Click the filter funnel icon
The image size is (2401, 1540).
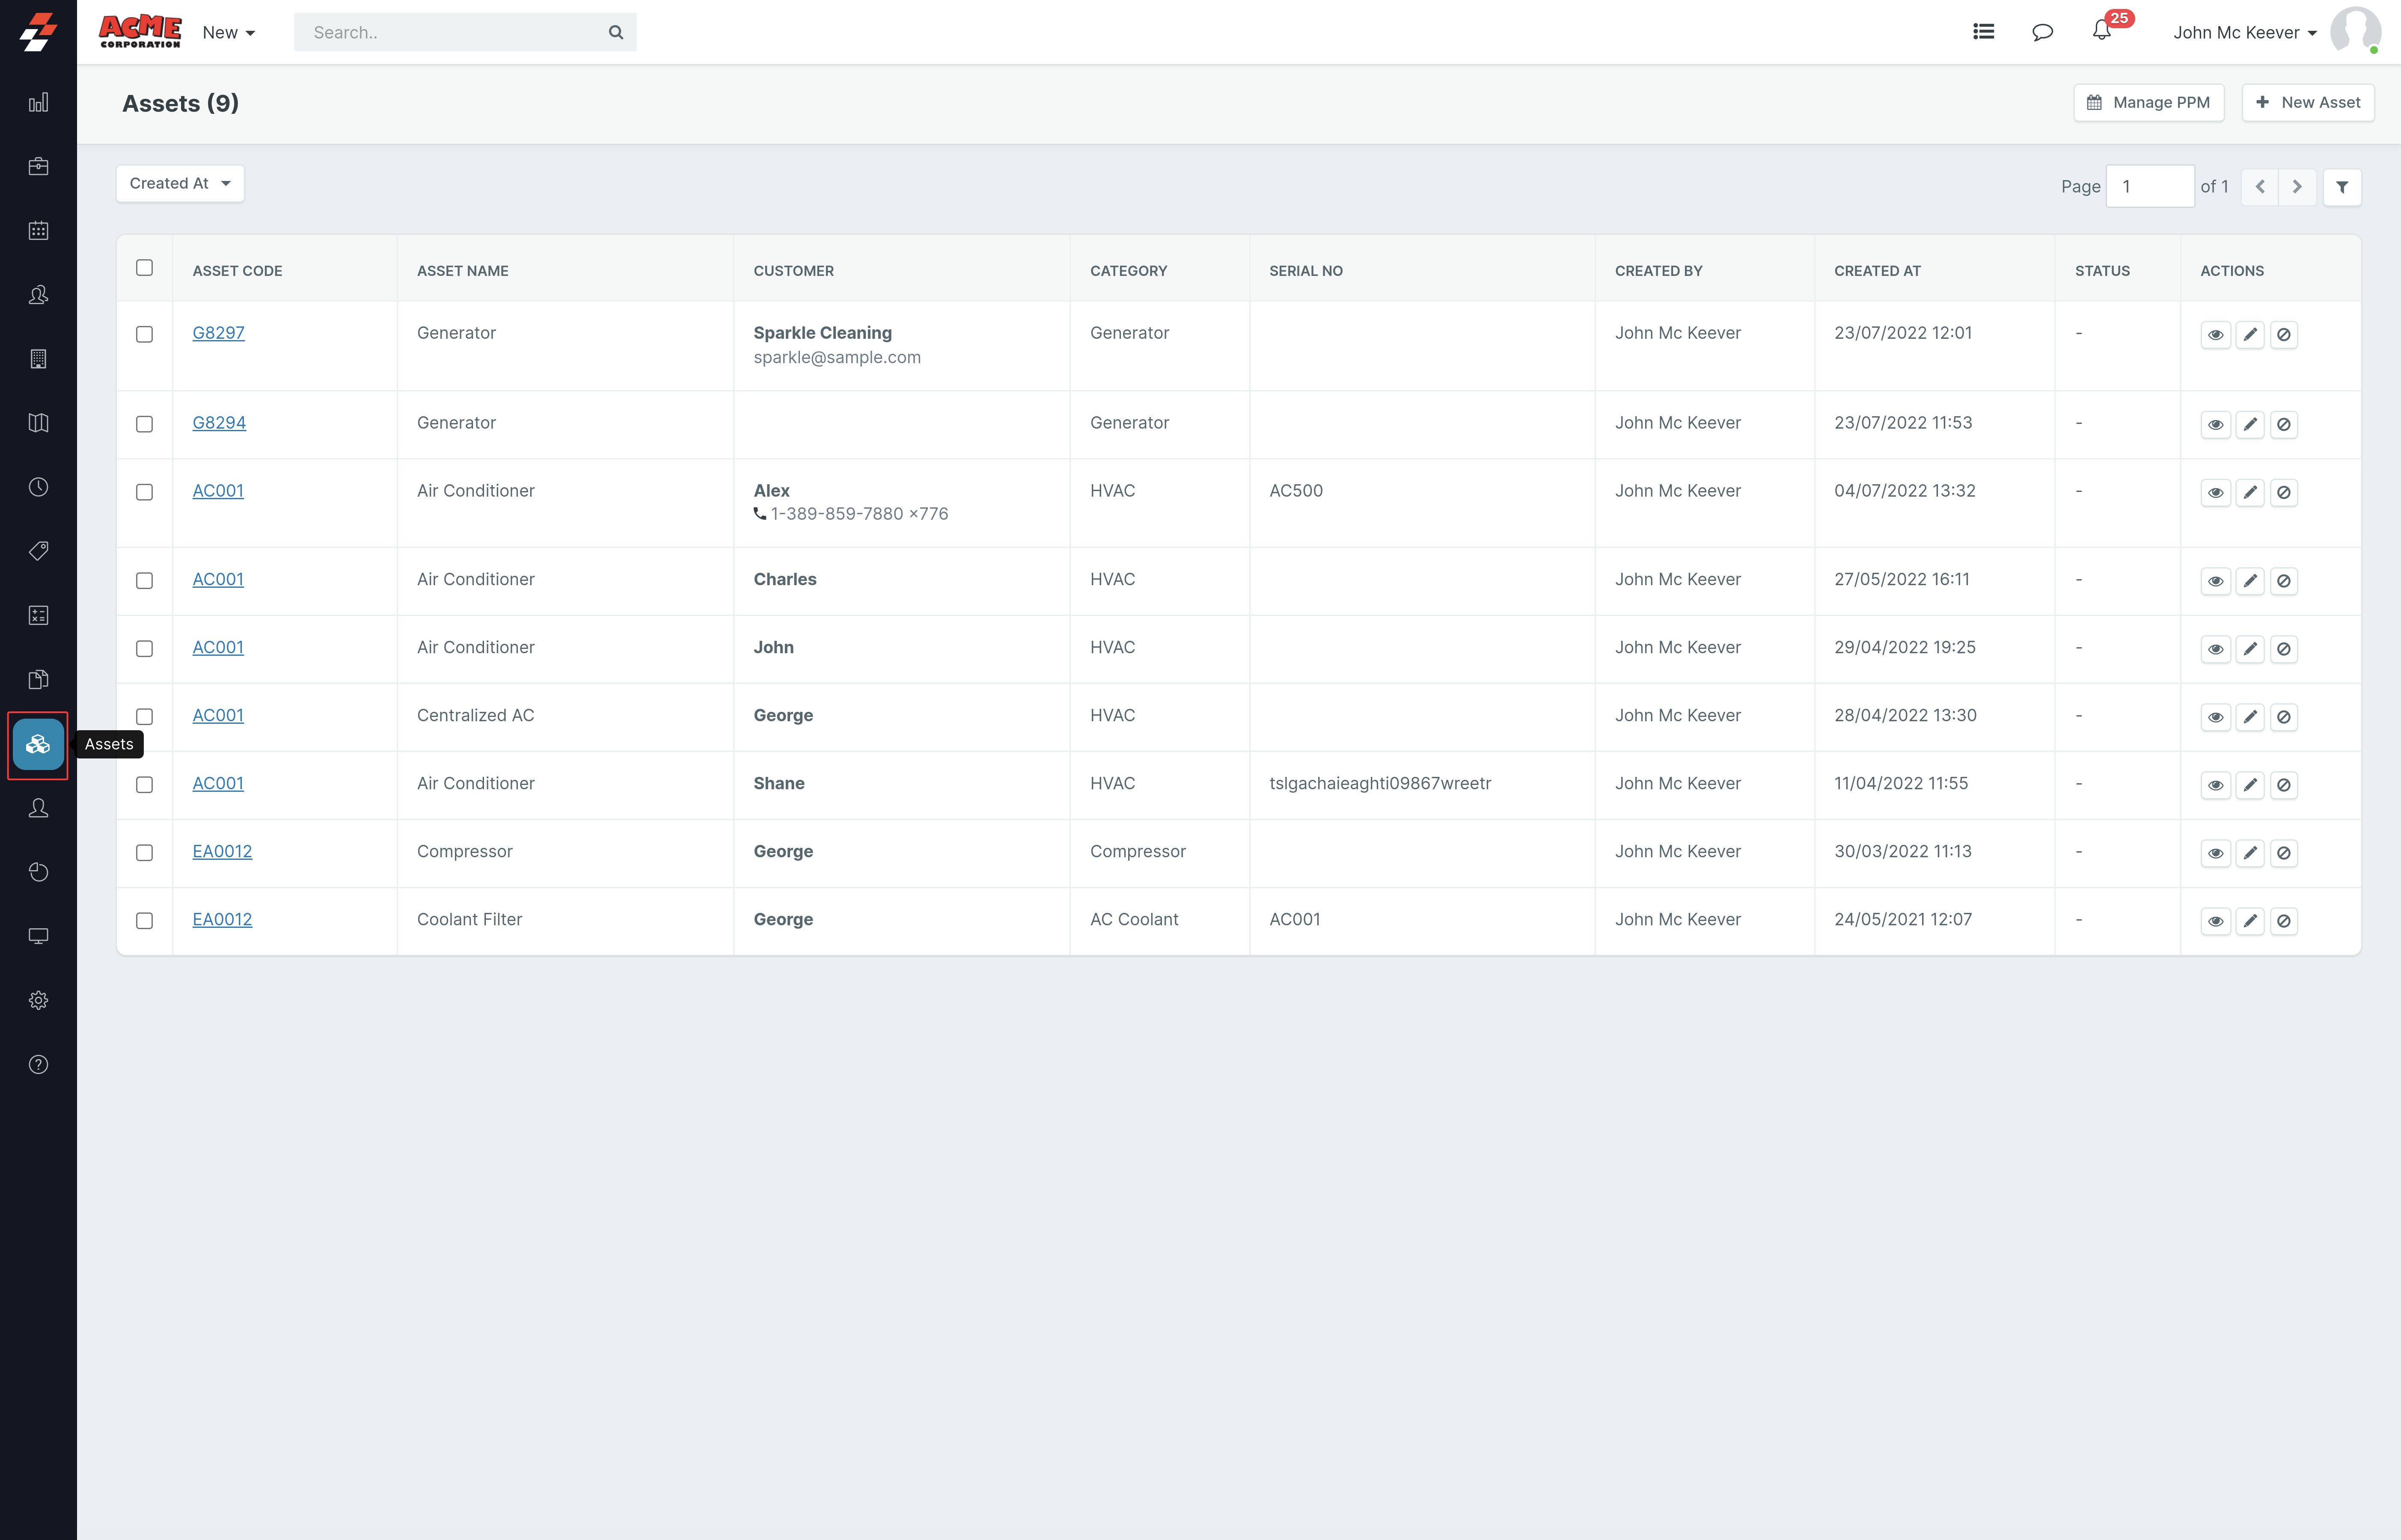(x=2342, y=187)
